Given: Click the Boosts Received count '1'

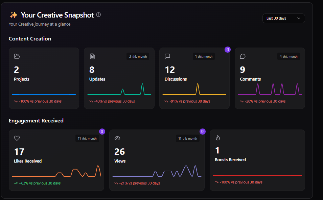Looking at the screenshot, I should coord(217,150).
